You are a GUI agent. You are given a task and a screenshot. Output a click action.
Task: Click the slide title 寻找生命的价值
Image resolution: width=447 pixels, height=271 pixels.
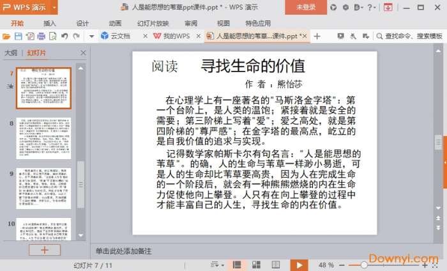pos(253,66)
